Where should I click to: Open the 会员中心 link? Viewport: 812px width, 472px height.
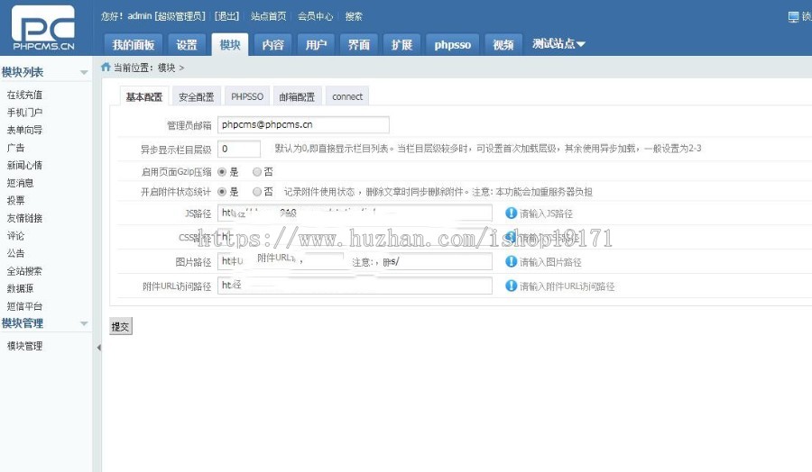(x=315, y=16)
